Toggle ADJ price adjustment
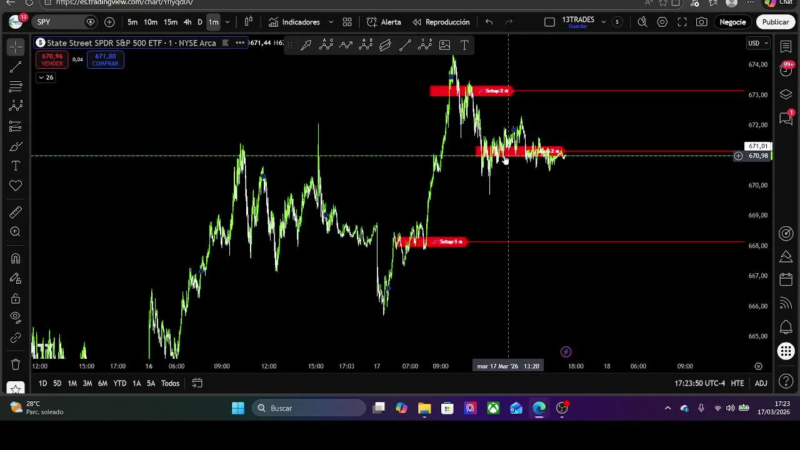 (x=761, y=383)
